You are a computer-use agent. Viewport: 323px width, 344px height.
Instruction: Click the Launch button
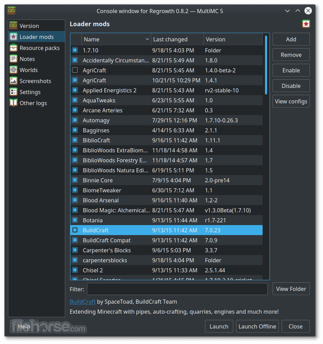point(219,326)
